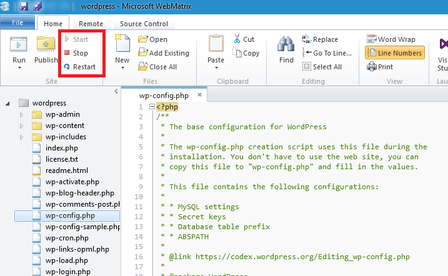Click the Run site icon
Screen dimensions: 448x276
pyautogui.click(x=19, y=44)
